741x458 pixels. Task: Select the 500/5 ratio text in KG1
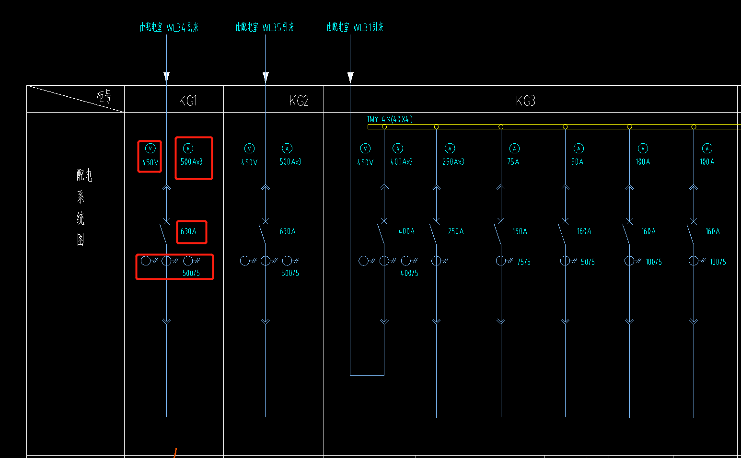[x=191, y=273]
